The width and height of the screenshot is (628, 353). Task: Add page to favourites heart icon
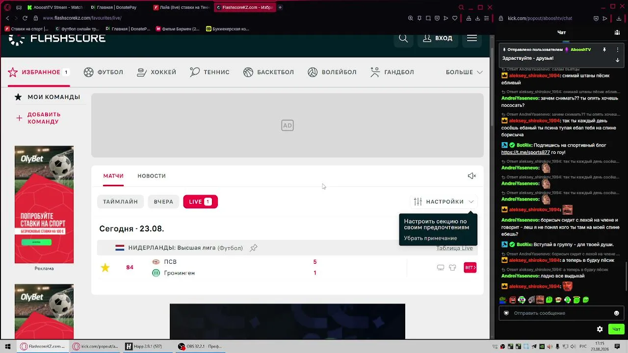point(455,18)
